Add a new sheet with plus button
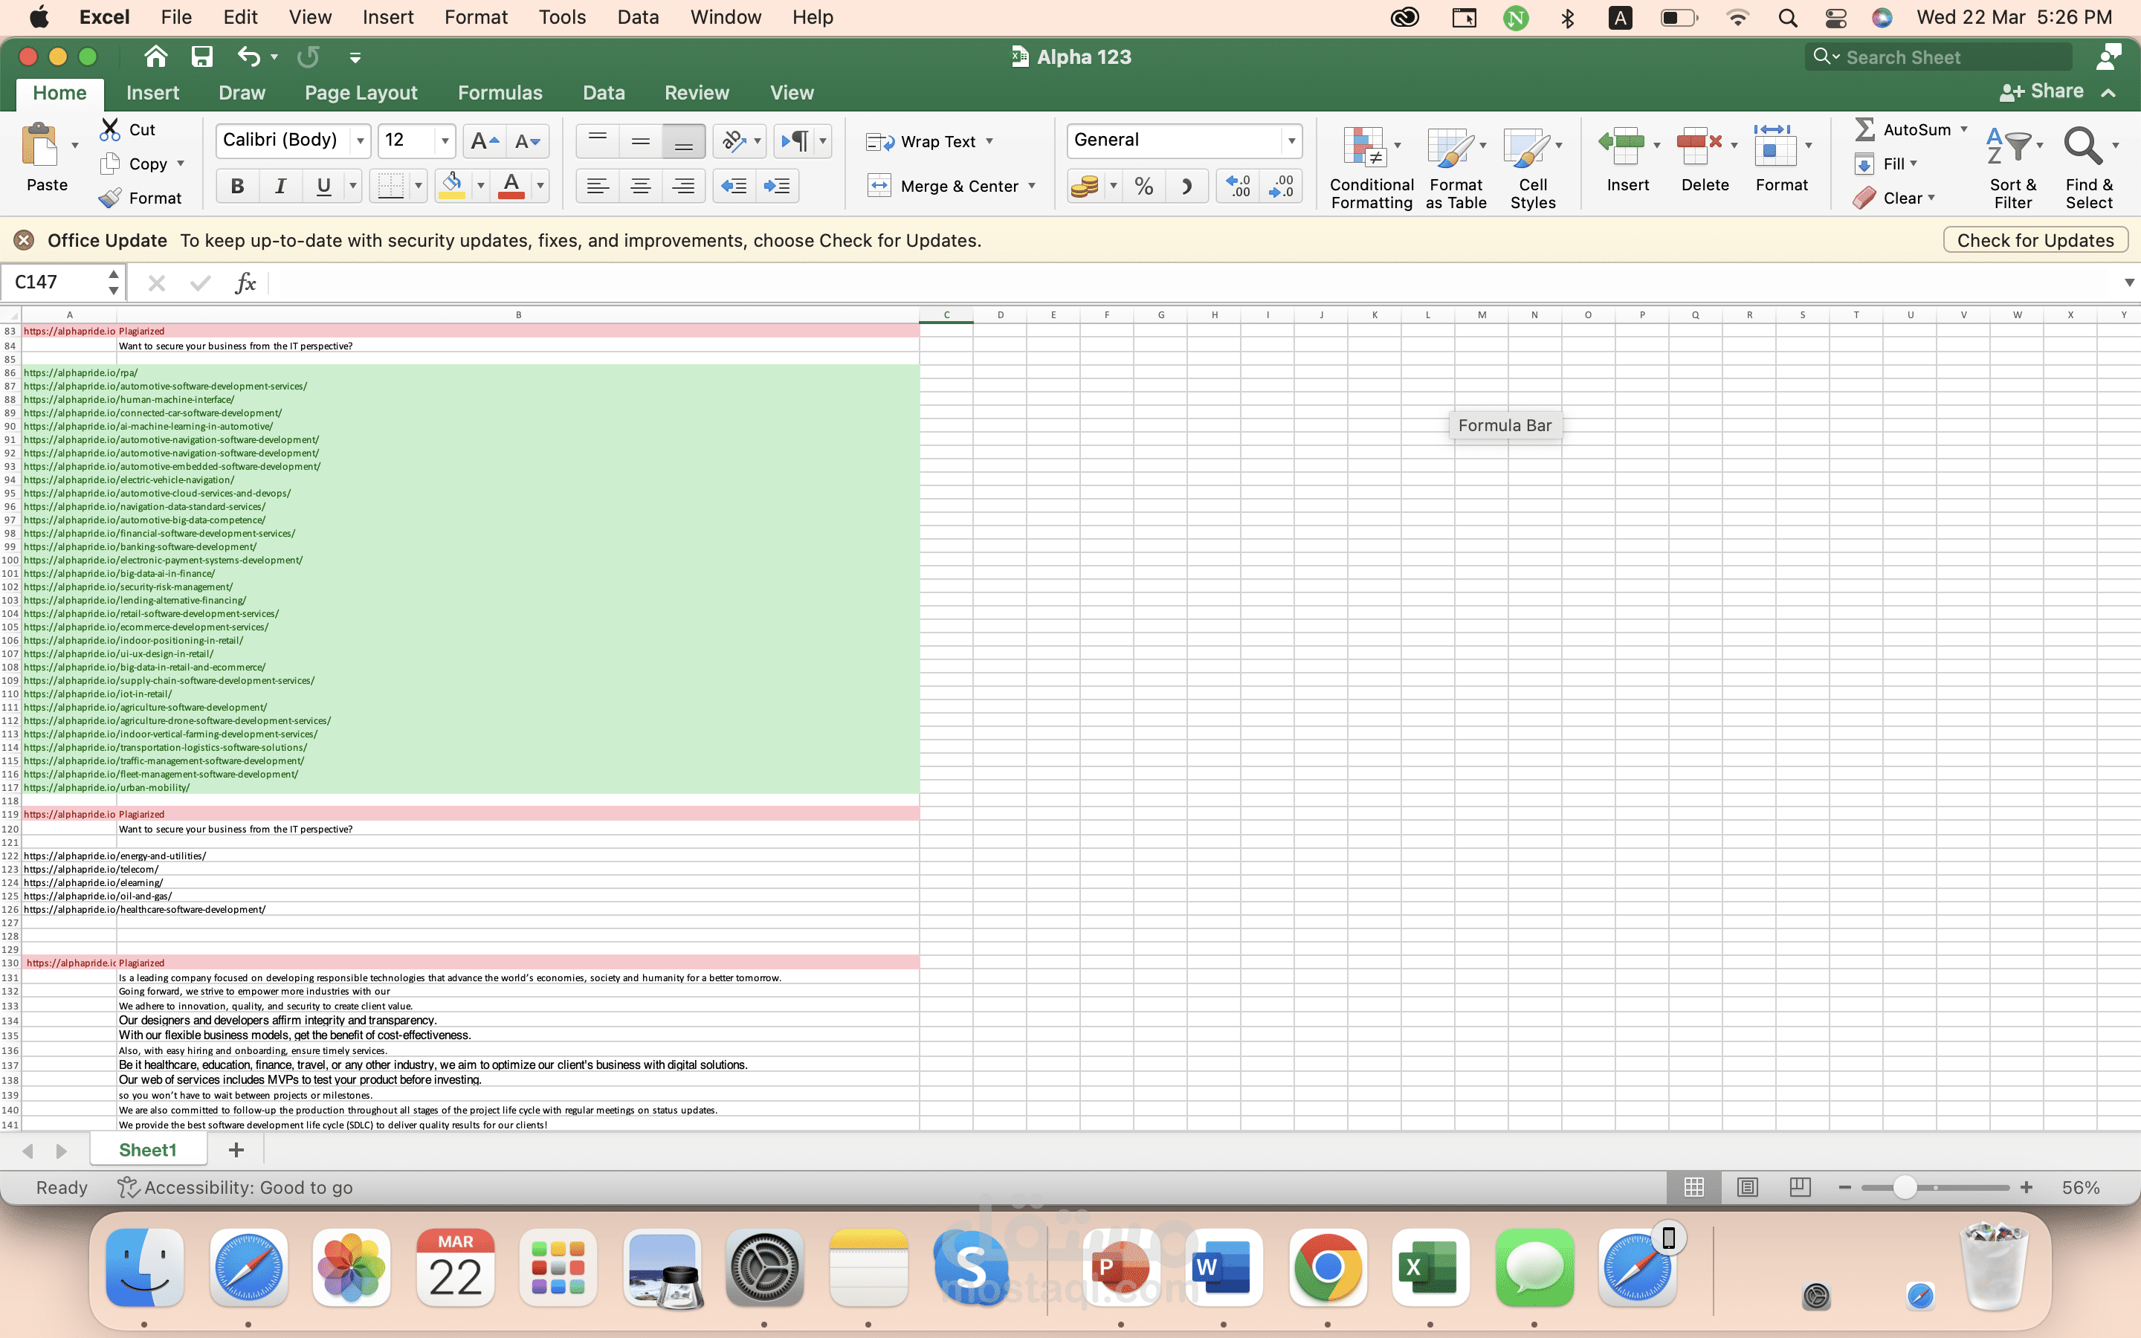This screenshot has width=2141, height=1338. click(236, 1149)
